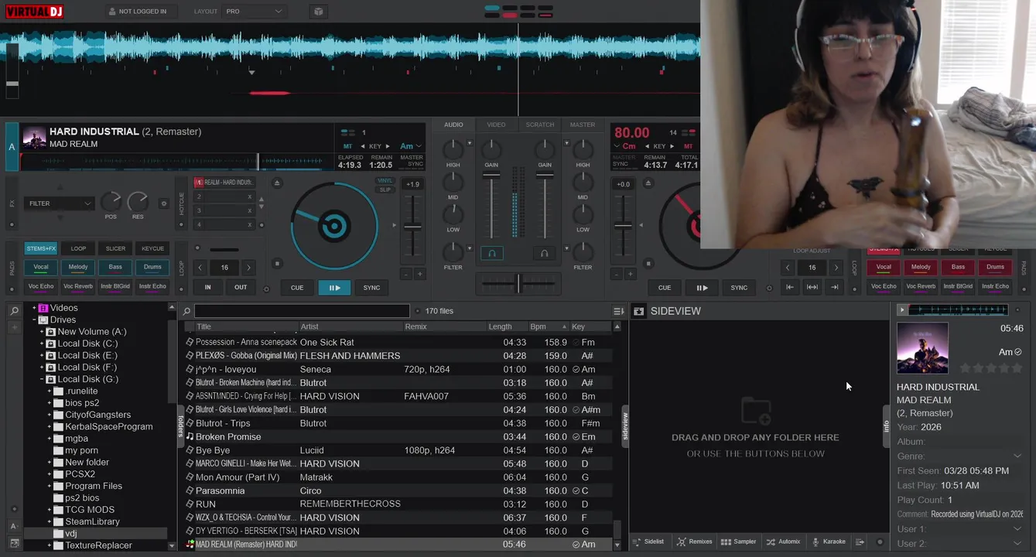
Task: Click loop OUT button on deck A
Action: pos(241,287)
